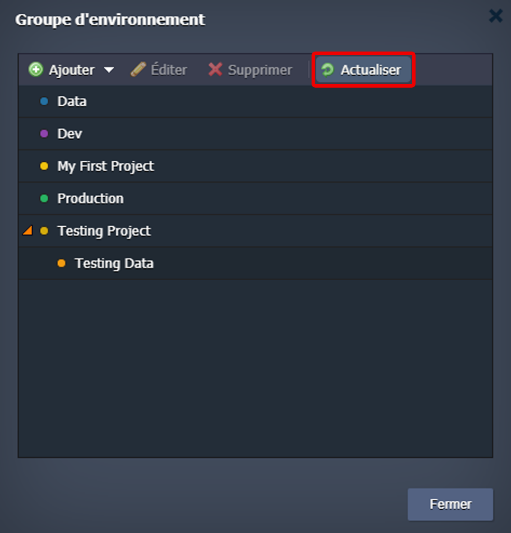The width and height of the screenshot is (511, 533).
Task: Open the Ajouter dropdown arrow
Action: tap(109, 70)
